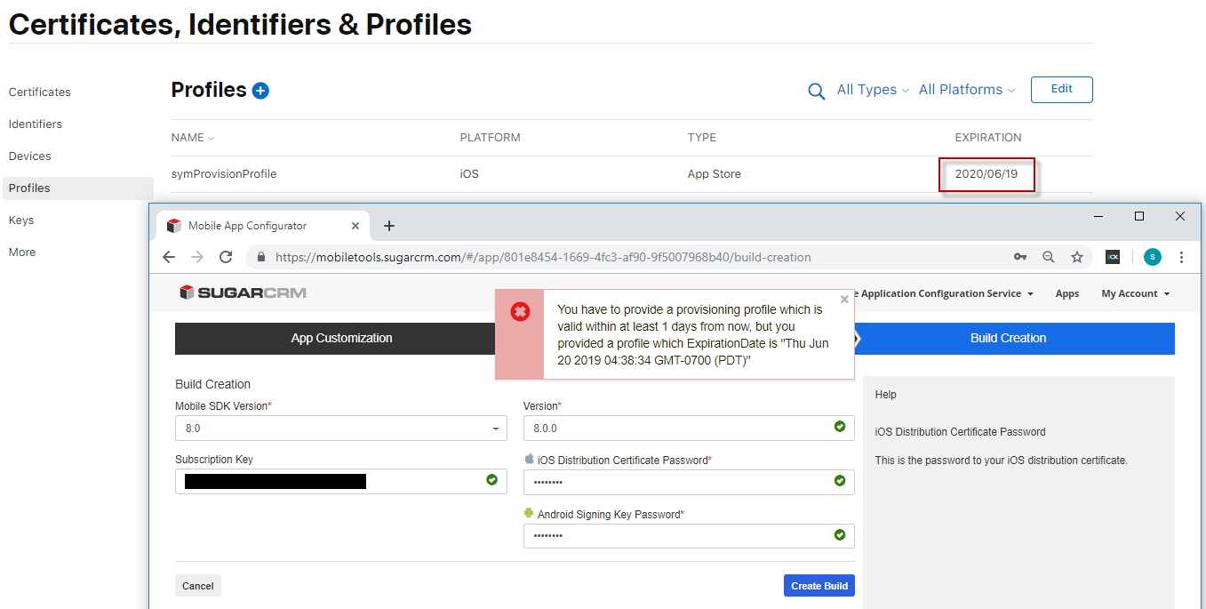This screenshot has width=1206, height=609.
Task: Open the Mobile SDK Version dropdown
Action: 340,429
